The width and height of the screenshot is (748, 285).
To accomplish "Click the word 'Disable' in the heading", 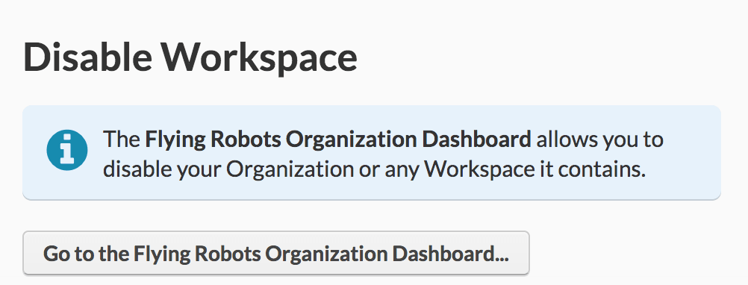I will (x=87, y=58).
